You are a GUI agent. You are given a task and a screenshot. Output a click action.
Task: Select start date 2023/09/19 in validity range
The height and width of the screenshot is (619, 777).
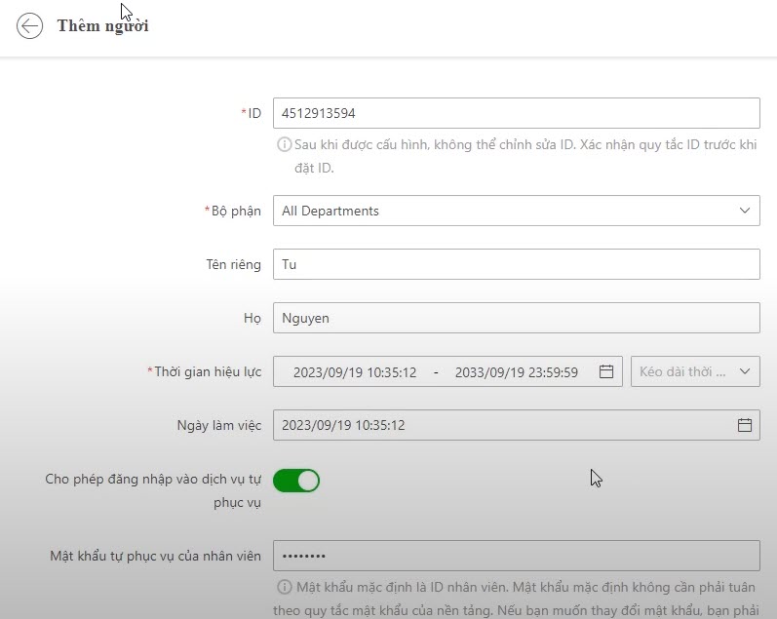click(355, 372)
